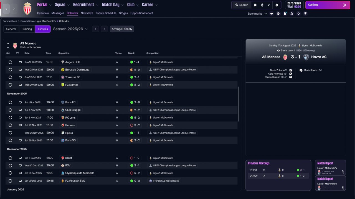
Task: Click the 20/5/2026 date display
Action: click(294, 5)
